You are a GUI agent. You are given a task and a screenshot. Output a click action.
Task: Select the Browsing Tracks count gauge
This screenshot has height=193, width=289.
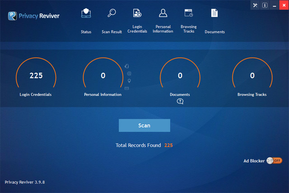click(252, 76)
